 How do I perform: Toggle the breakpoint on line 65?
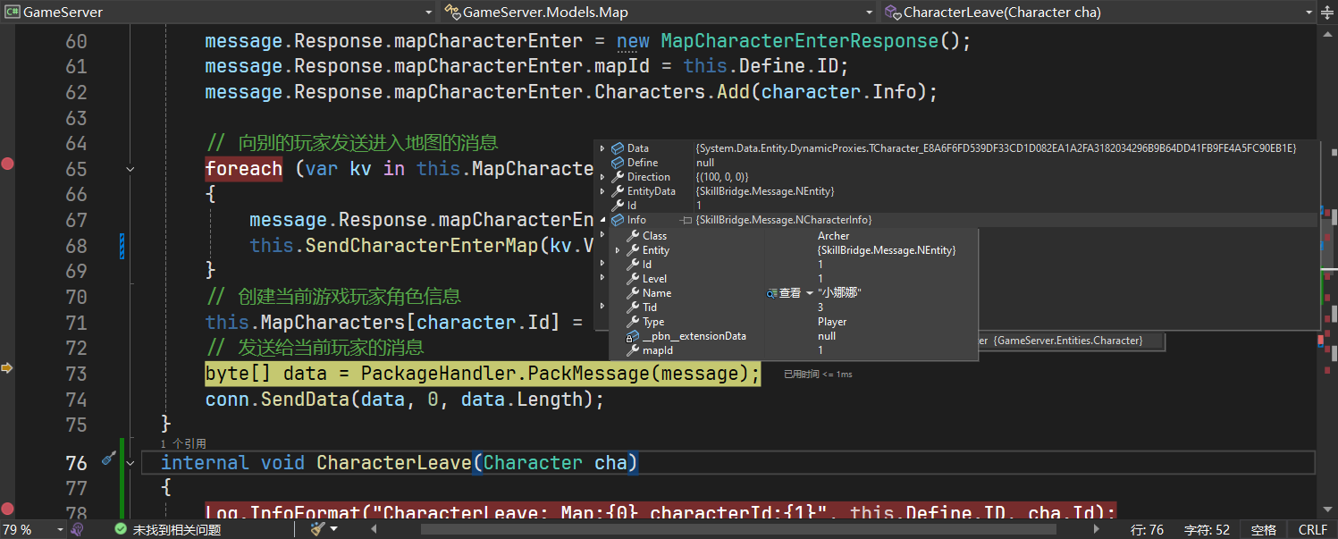(x=8, y=164)
